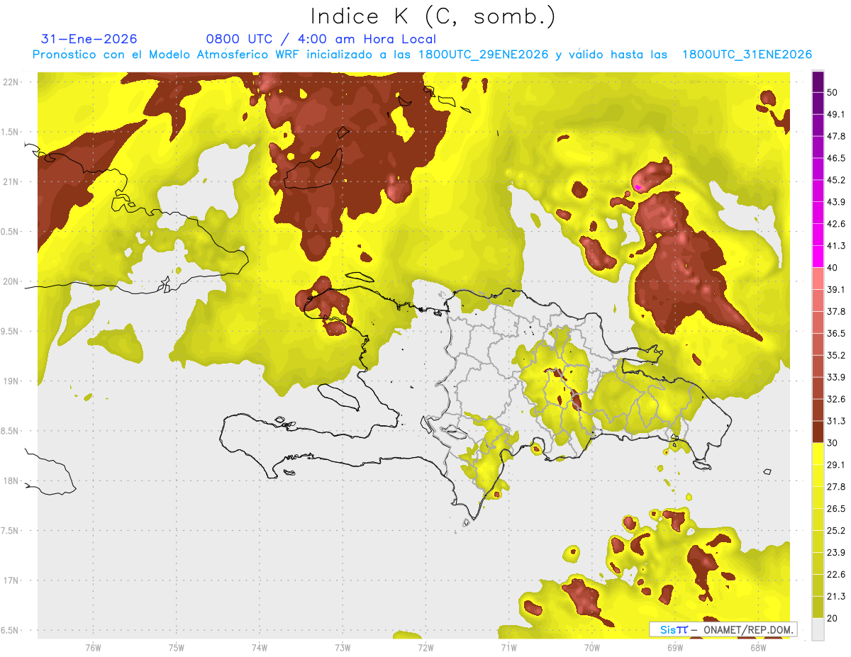The height and width of the screenshot is (657, 851).
Task: Click the '71W' longitude label
Action: tap(508, 648)
